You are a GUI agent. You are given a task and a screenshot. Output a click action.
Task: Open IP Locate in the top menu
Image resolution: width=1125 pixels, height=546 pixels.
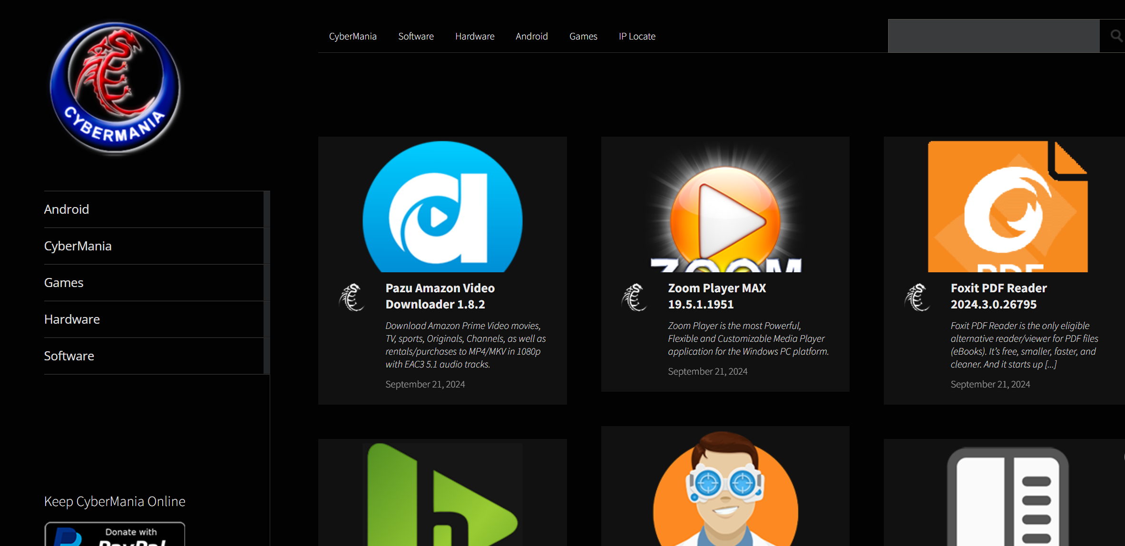[x=637, y=36]
